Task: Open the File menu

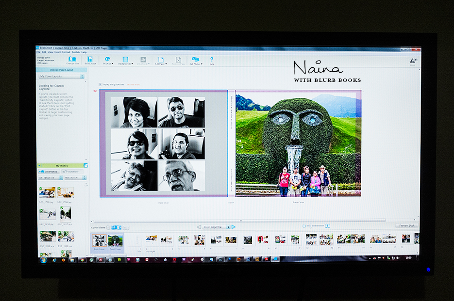Action: [38, 52]
